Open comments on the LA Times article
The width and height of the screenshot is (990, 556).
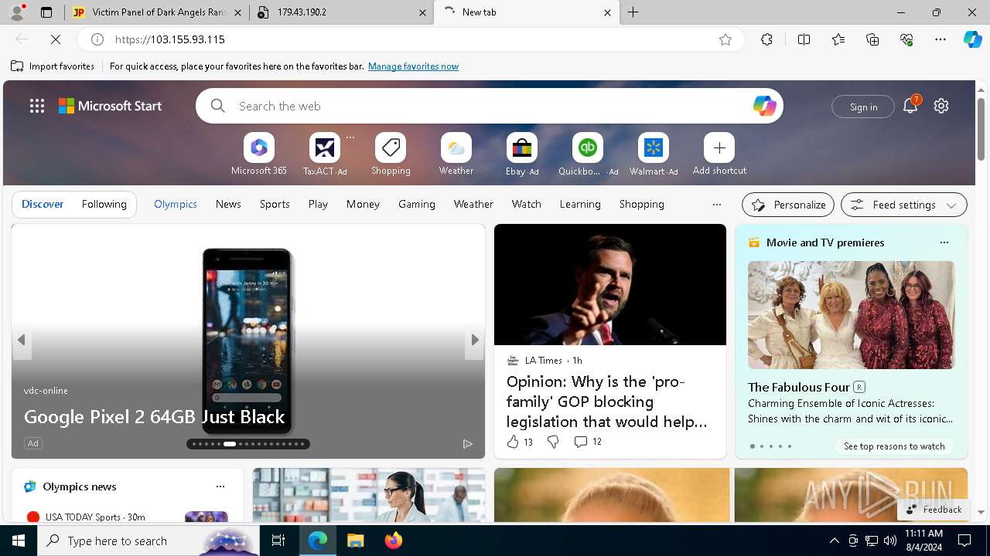point(588,442)
